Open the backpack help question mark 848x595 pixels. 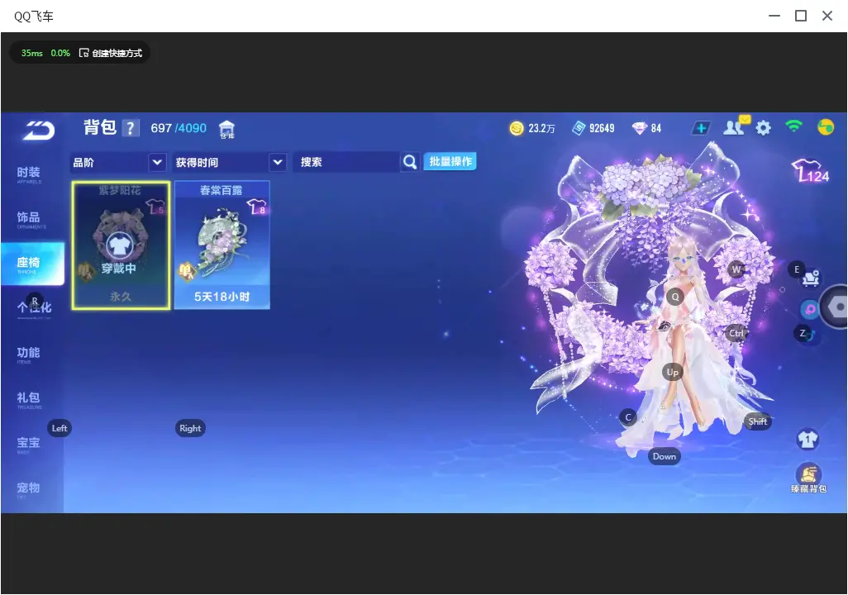pyautogui.click(x=131, y=128)
